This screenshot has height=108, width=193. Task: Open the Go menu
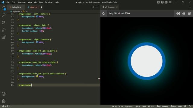[x=36, y=2]
